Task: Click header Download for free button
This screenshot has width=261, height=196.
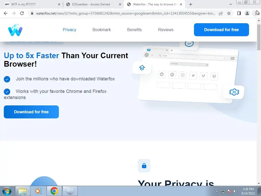Action: pyautogui.click(x=221, y=30)
